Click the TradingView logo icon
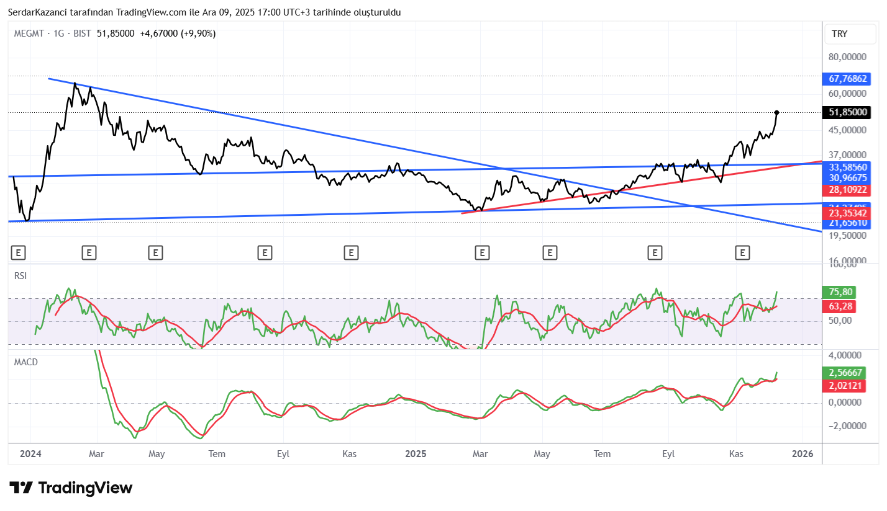Image resolution: width=887 pixels, height=511 pixels. tap(21, 488)
